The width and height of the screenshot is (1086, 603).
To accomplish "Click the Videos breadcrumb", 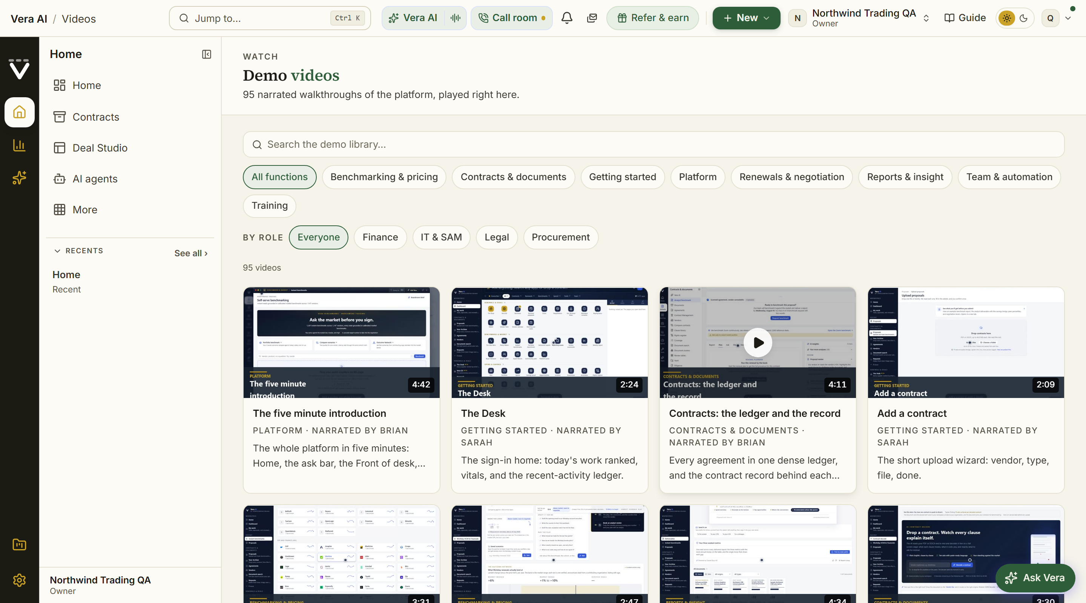I will pos(79,19).
